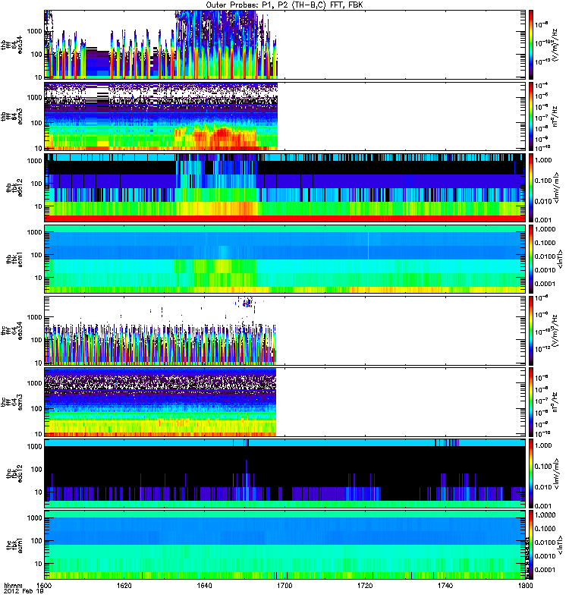The height and width of the screenshot is (607, 569).
Task: Click the tall blue spike in thc fbk edc12 panel
Action: (x=247, y=473)
